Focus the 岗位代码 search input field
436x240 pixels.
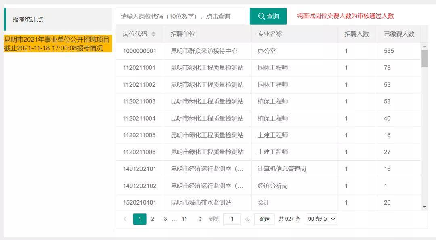[x=181, y=17]
